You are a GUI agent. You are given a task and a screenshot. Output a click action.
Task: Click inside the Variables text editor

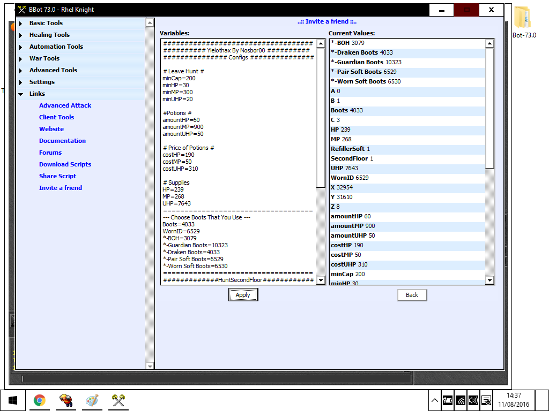click(x=238, y=161)
